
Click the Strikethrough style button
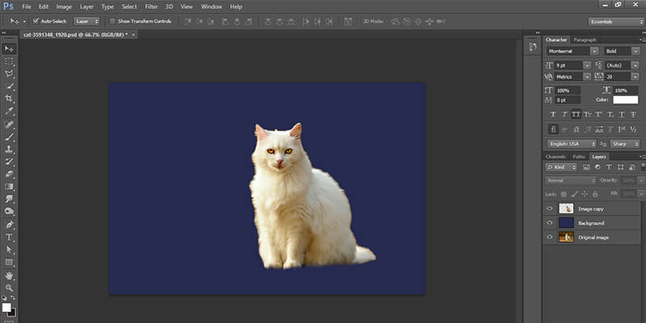(633, 114)
